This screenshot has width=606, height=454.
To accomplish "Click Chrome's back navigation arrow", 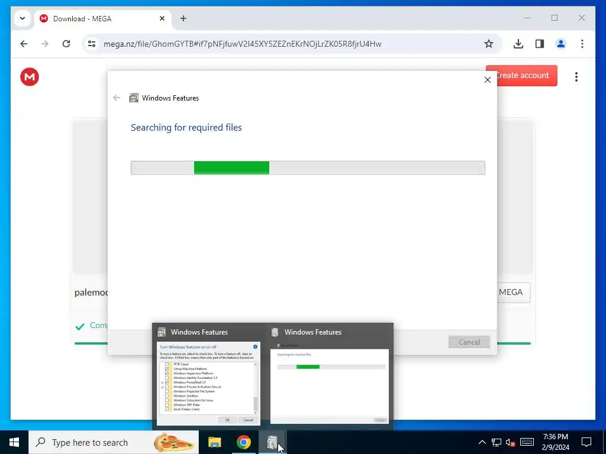I will click(x=24, y=44).
